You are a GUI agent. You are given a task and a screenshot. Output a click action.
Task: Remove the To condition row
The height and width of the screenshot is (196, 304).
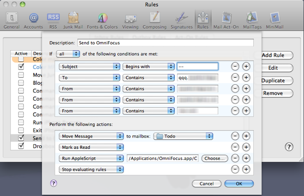tap(235, 78)
